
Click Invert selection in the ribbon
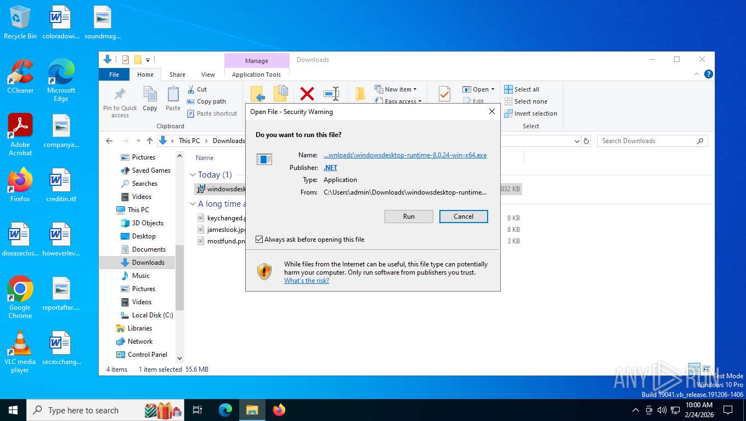click(530, 113)
